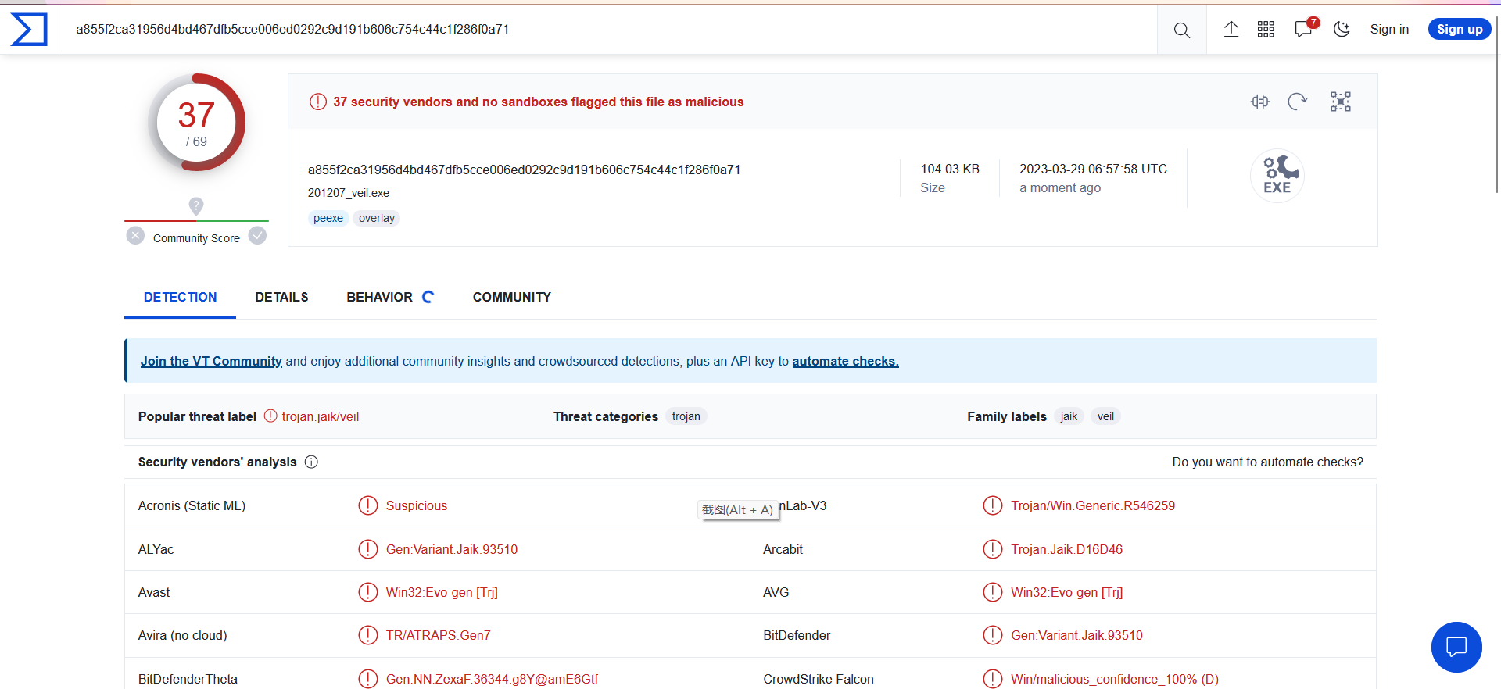The height and width of the screenshot is (689, 1501).
Task: Click the find similar files icon
Action: [x=1260, y=102]
